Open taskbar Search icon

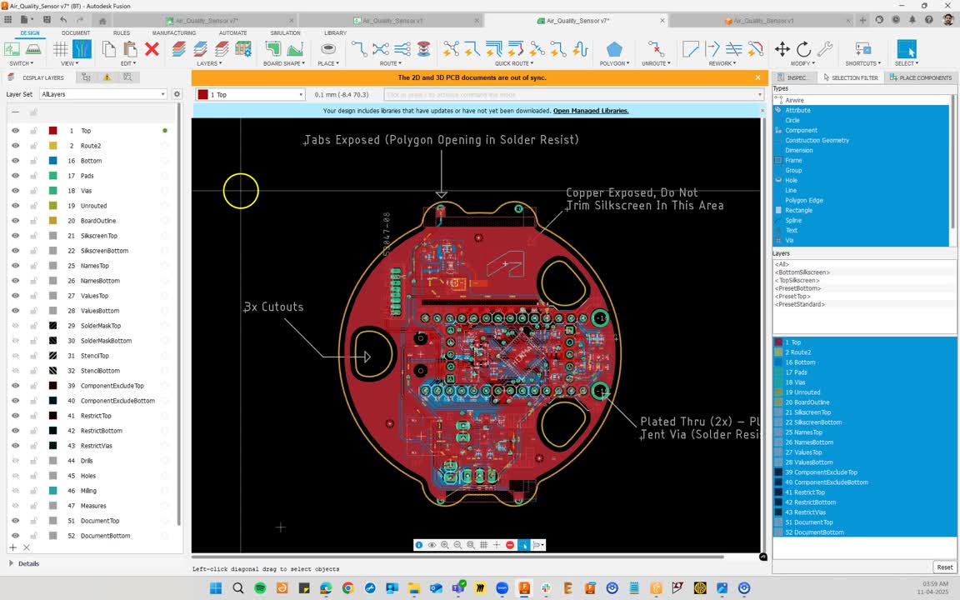click(238, 588)
